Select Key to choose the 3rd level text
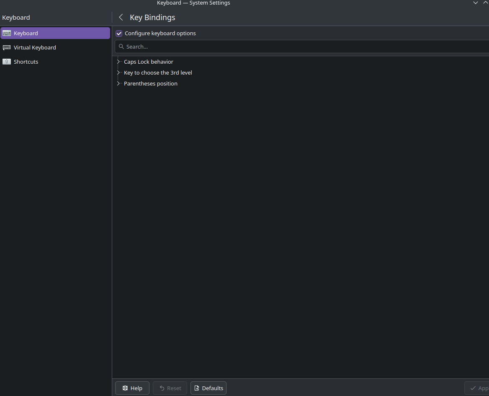The width and height of the screenshot is (489, 396). (158, 73)
